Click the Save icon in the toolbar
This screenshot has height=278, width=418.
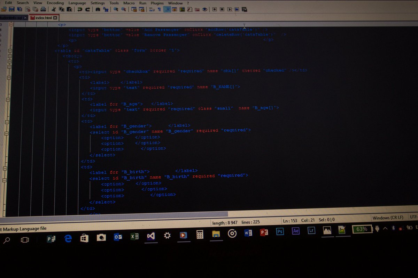(11, 10)
